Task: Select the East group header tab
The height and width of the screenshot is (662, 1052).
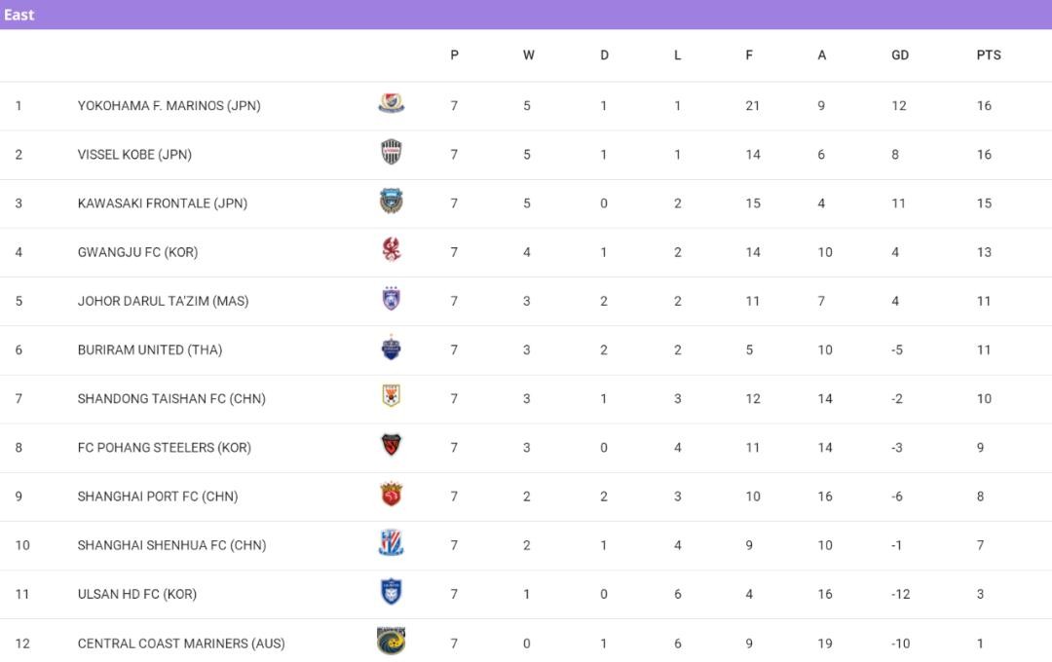Action: click(19, 15)
